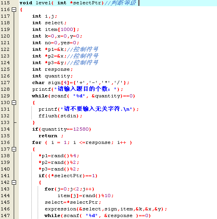Click '*p2=rand()%2;' statement
Viewport: 217px width, 219px height.
pyautogui.click(x=59, y=162)
